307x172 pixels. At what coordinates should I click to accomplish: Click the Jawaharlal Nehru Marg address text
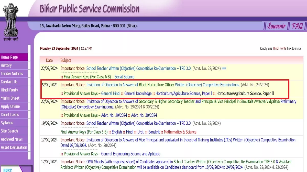click(89, 26)
